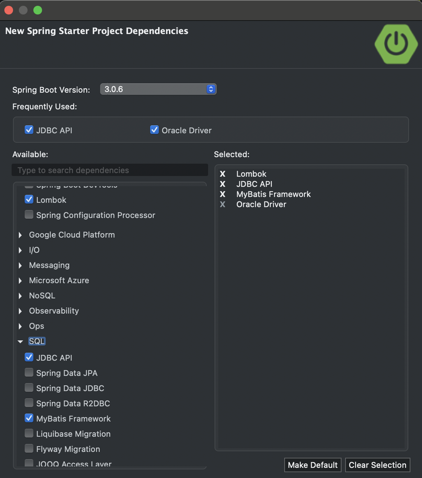Viewport: 422px width, 478px height.
Task: Select MyBatis Framework in Selected list
Action: tap(273, 194)
